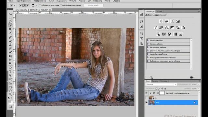The width and height of the screenshot is (208, 117).
Task: Open the 'Фильтр' menu
Action: [x=72, y=1]
